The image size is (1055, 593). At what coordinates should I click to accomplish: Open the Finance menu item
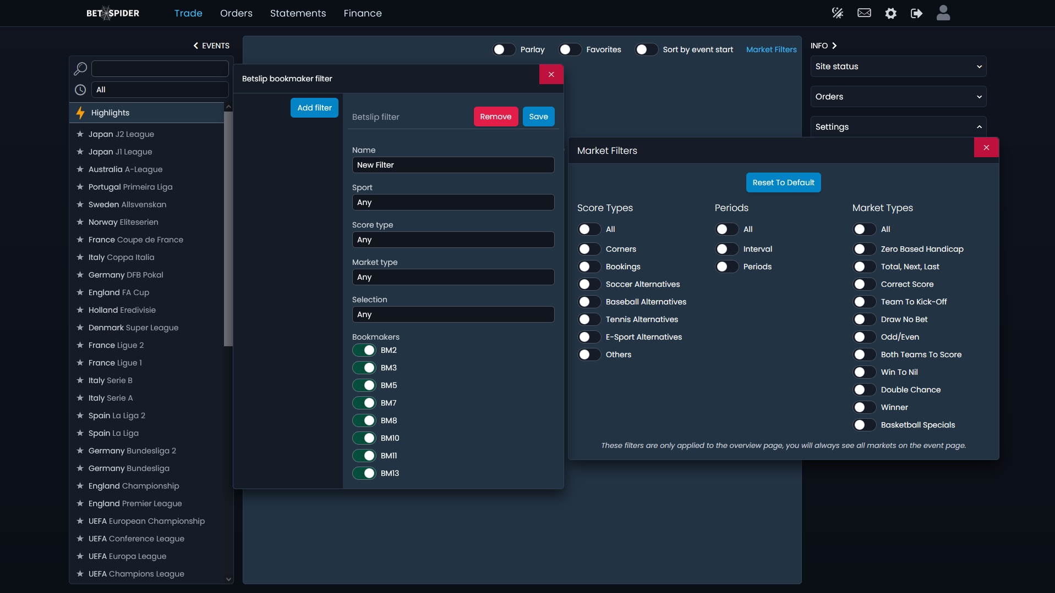pos(362,13)
